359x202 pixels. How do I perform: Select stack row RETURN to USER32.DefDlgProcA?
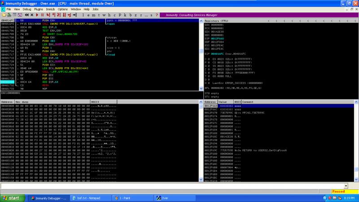(279, 150)
